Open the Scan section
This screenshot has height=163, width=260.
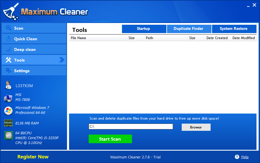[34, 28]
